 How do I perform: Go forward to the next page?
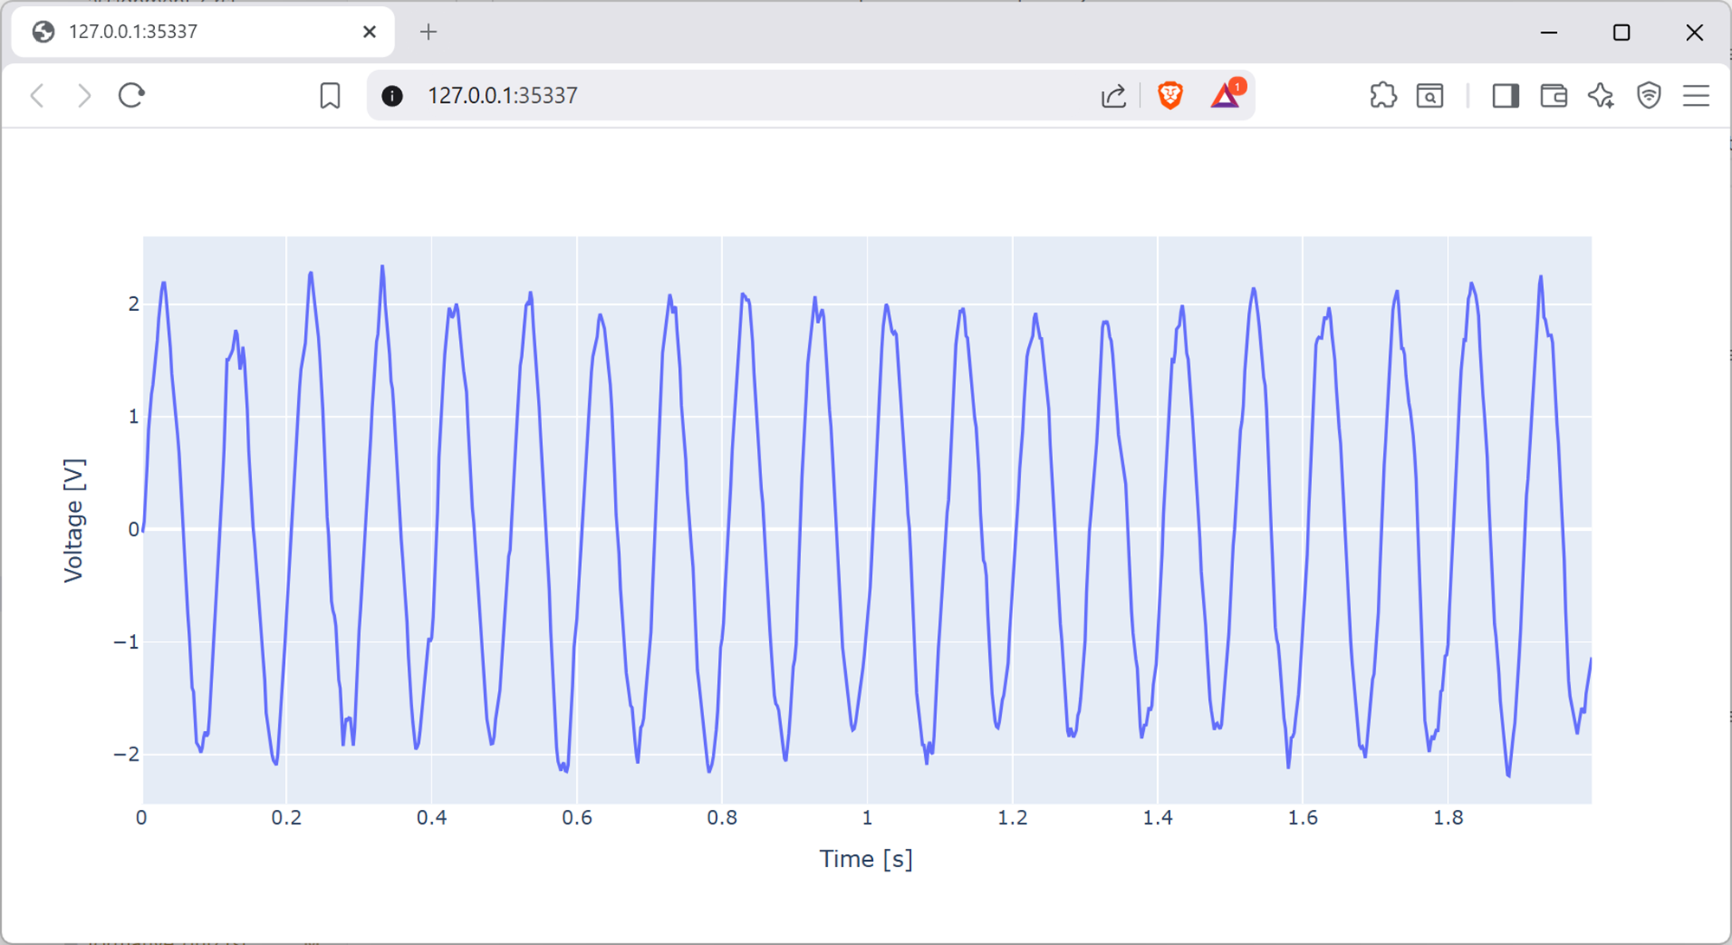point(84,95)
